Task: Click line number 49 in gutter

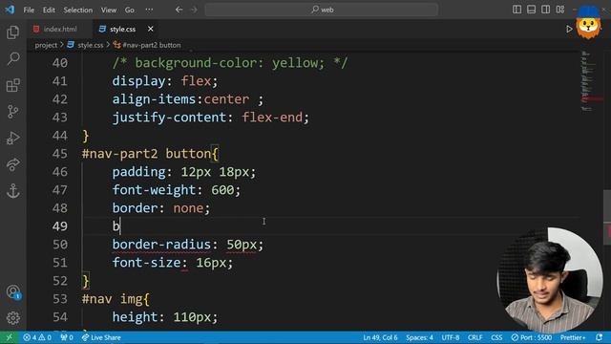Action: tap(59, 226)
